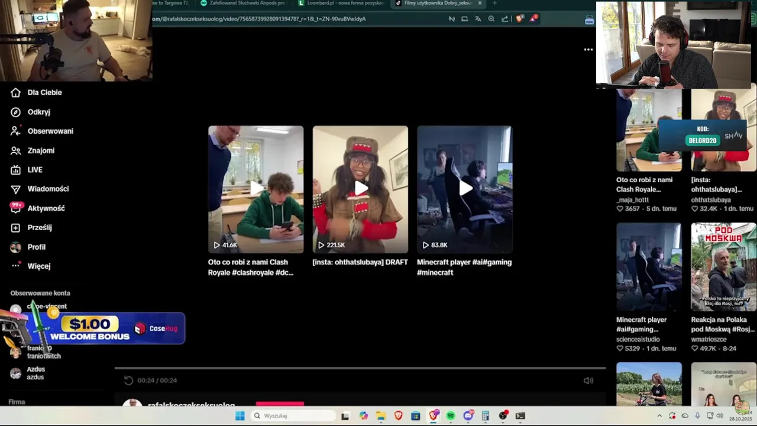Viewport: 757px width, 426px height.
Task: Open the 'Pod Moskwą' video thumbnail
Action: pos(724,267)
